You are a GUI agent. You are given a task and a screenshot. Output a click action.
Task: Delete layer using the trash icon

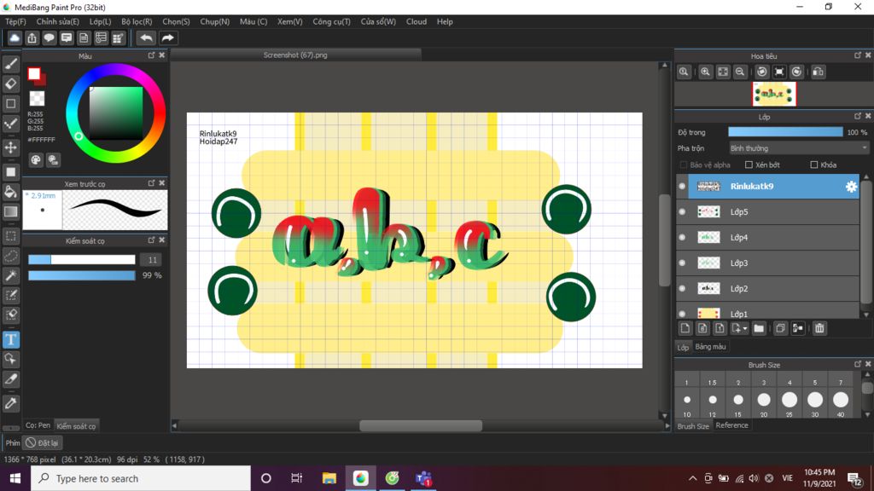[819, 328]
